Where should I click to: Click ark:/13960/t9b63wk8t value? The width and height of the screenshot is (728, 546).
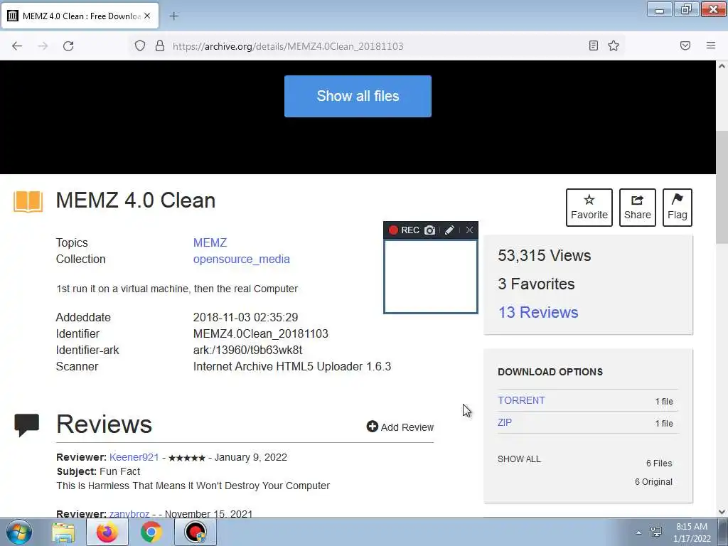click(x=247, y=350)
